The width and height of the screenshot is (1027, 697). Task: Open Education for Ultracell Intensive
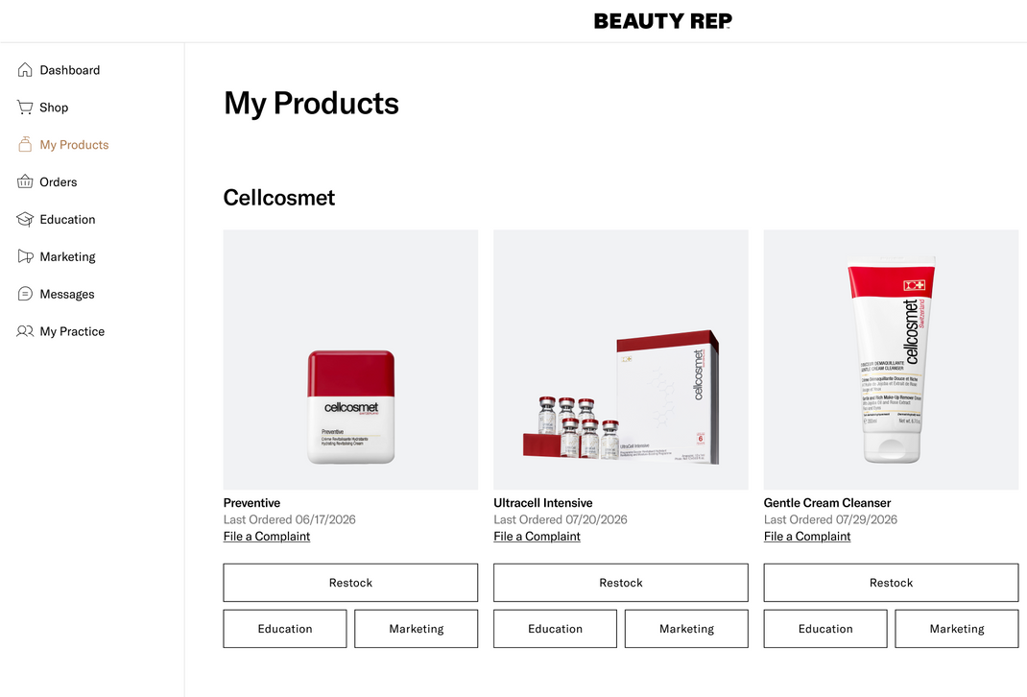click(555, 629)
